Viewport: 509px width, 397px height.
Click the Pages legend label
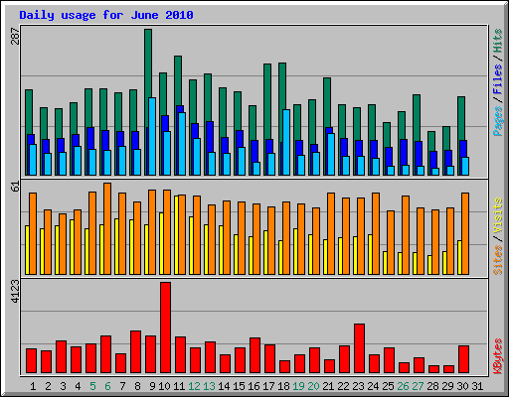[x=498, y=121]
